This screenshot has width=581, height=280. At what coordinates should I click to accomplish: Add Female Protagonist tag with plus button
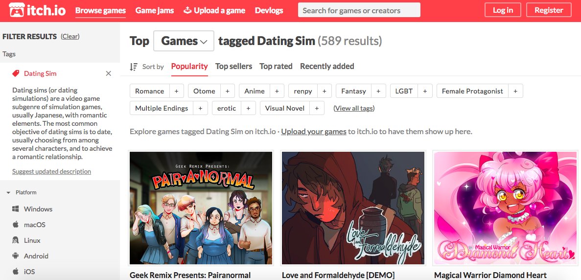coord(515,91)
